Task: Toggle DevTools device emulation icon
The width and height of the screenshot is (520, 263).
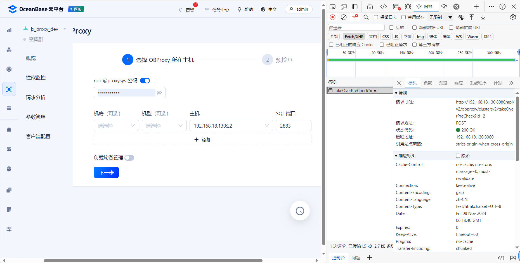Action: click(344, 7)
